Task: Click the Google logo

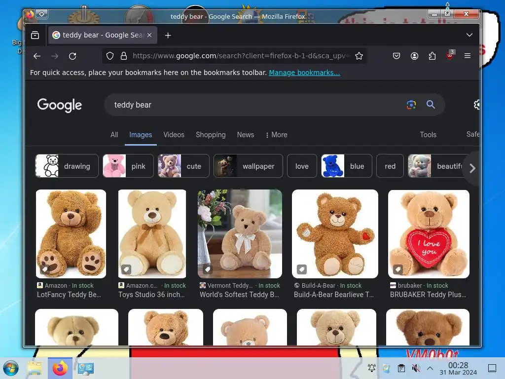Action: coord(60,105)
